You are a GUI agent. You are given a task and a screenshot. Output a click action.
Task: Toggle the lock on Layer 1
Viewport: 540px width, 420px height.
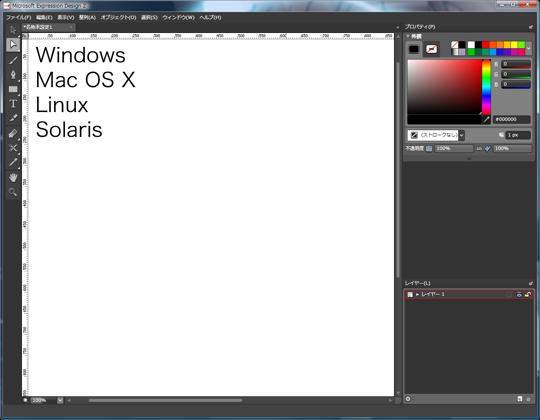click(527, 295)
